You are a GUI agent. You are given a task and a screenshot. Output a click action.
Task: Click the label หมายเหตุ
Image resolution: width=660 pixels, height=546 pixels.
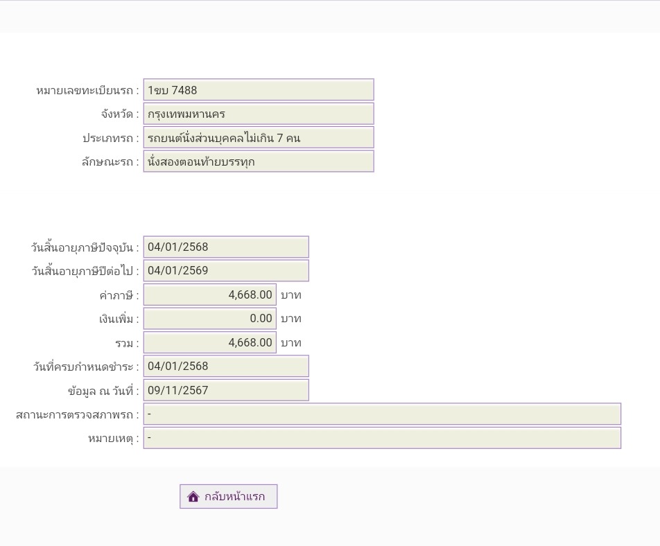[x=113, y=439]
